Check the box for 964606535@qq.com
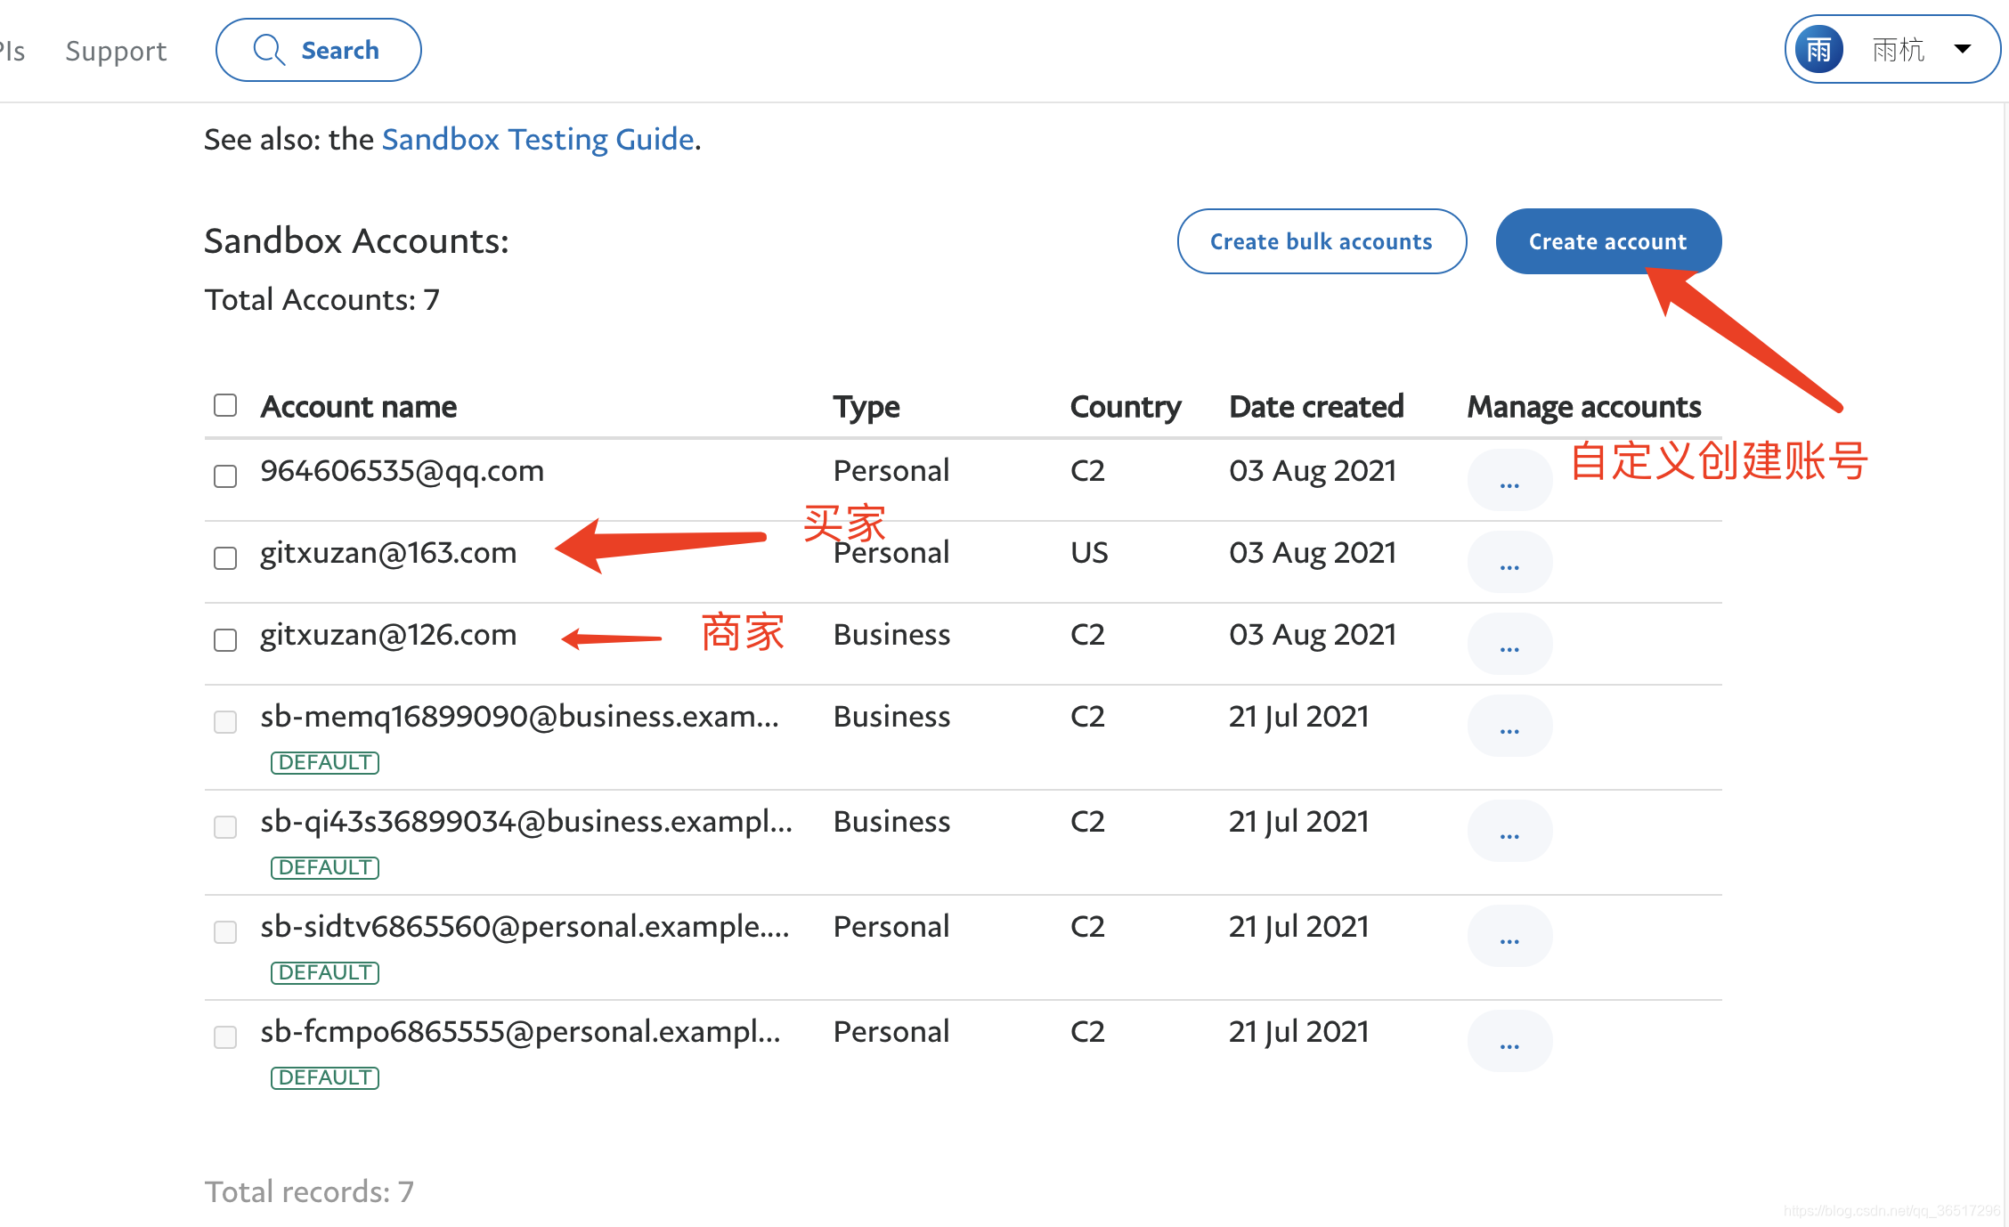The image size is (2009, 1227). pyautogui.click(x=225, y=475)
